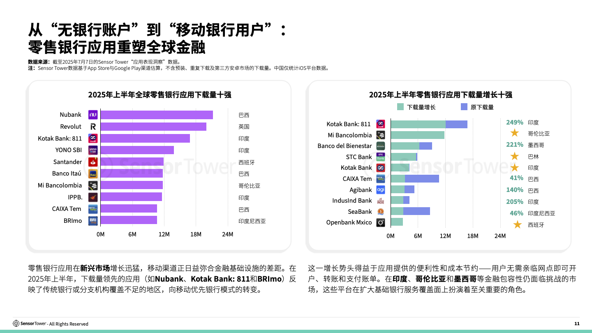This screenshot has height=333, width=592.
Task: Select the purple Revolut download bar
Action: (x=153, y=127)
